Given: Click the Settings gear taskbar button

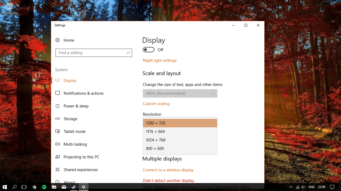Looking at the screenshot, I should coord(84,187).
